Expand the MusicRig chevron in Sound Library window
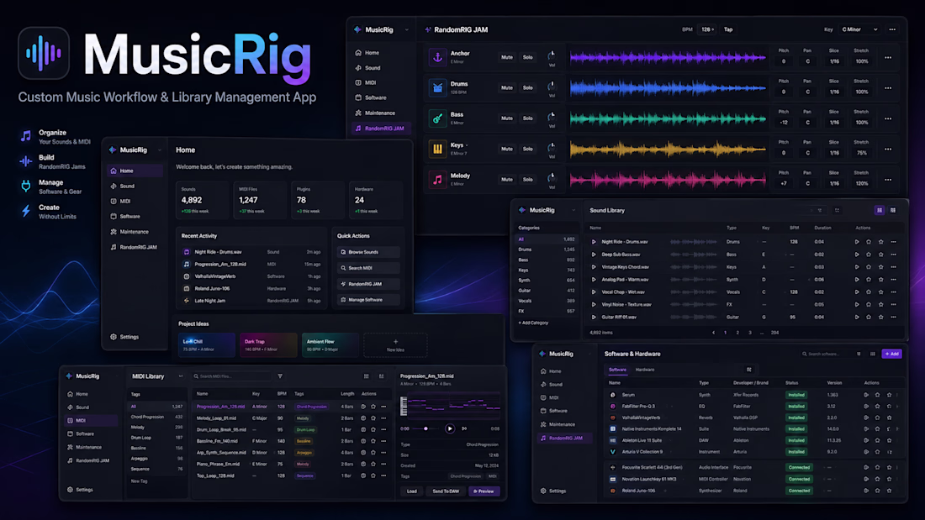This screenshot has width=925, height=520. click(x=573, y=210)
